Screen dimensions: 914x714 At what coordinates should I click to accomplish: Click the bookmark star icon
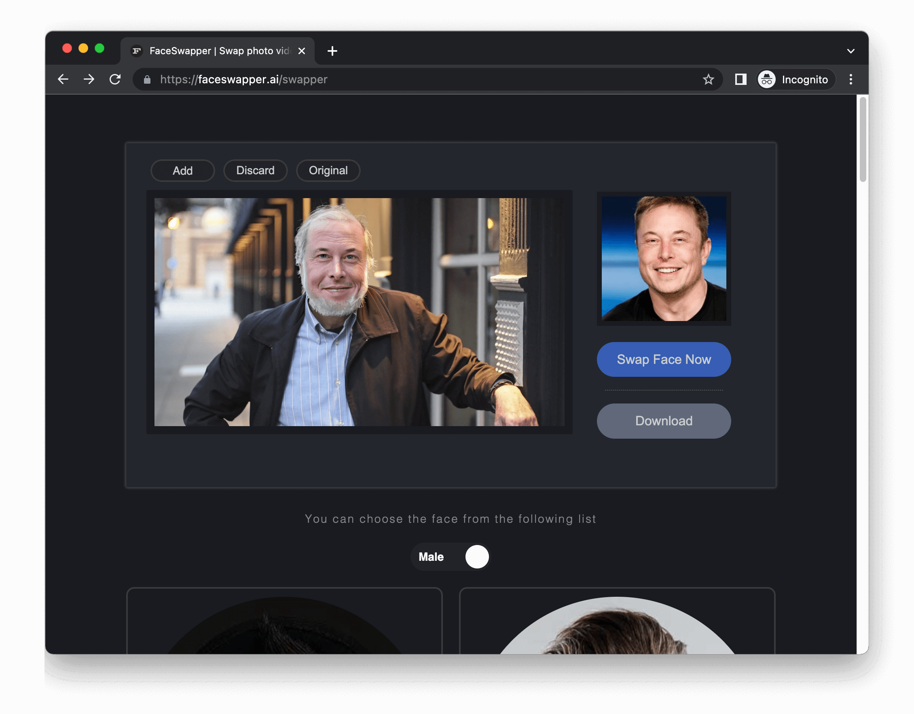point(709,79)
